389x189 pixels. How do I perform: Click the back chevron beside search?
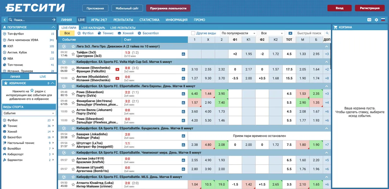(5, 20)
